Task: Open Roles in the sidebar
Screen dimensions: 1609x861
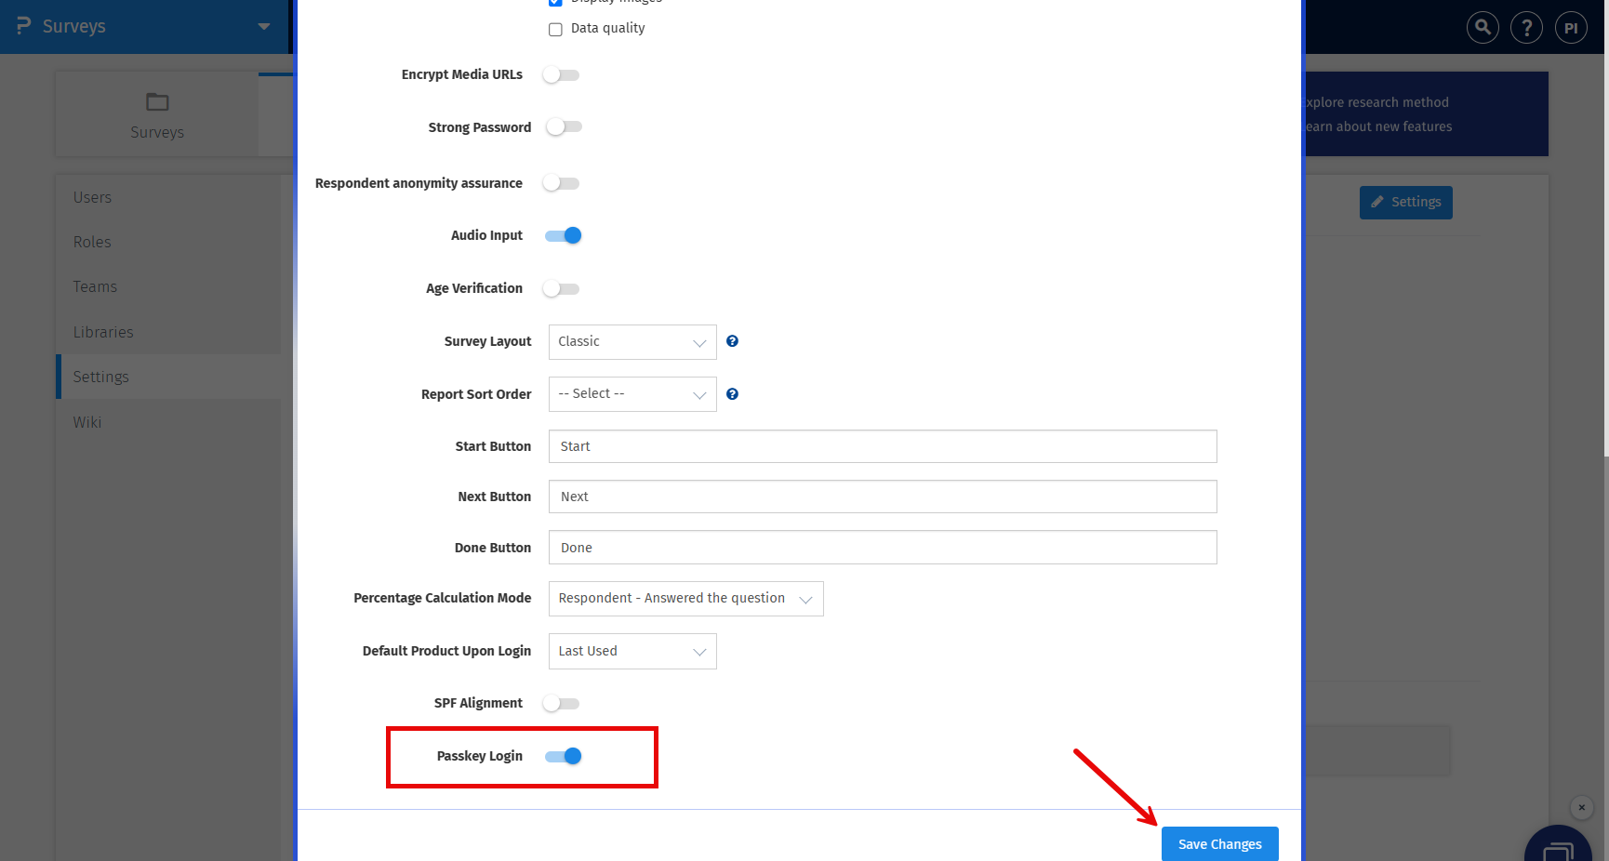Action: click(92, 242)
